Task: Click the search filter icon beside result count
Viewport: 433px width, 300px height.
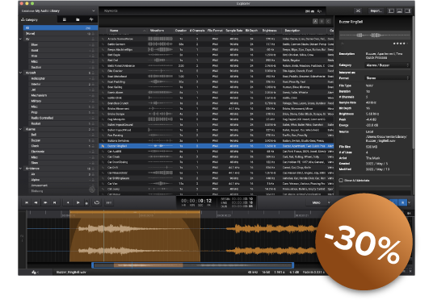Action: [319, 11]
